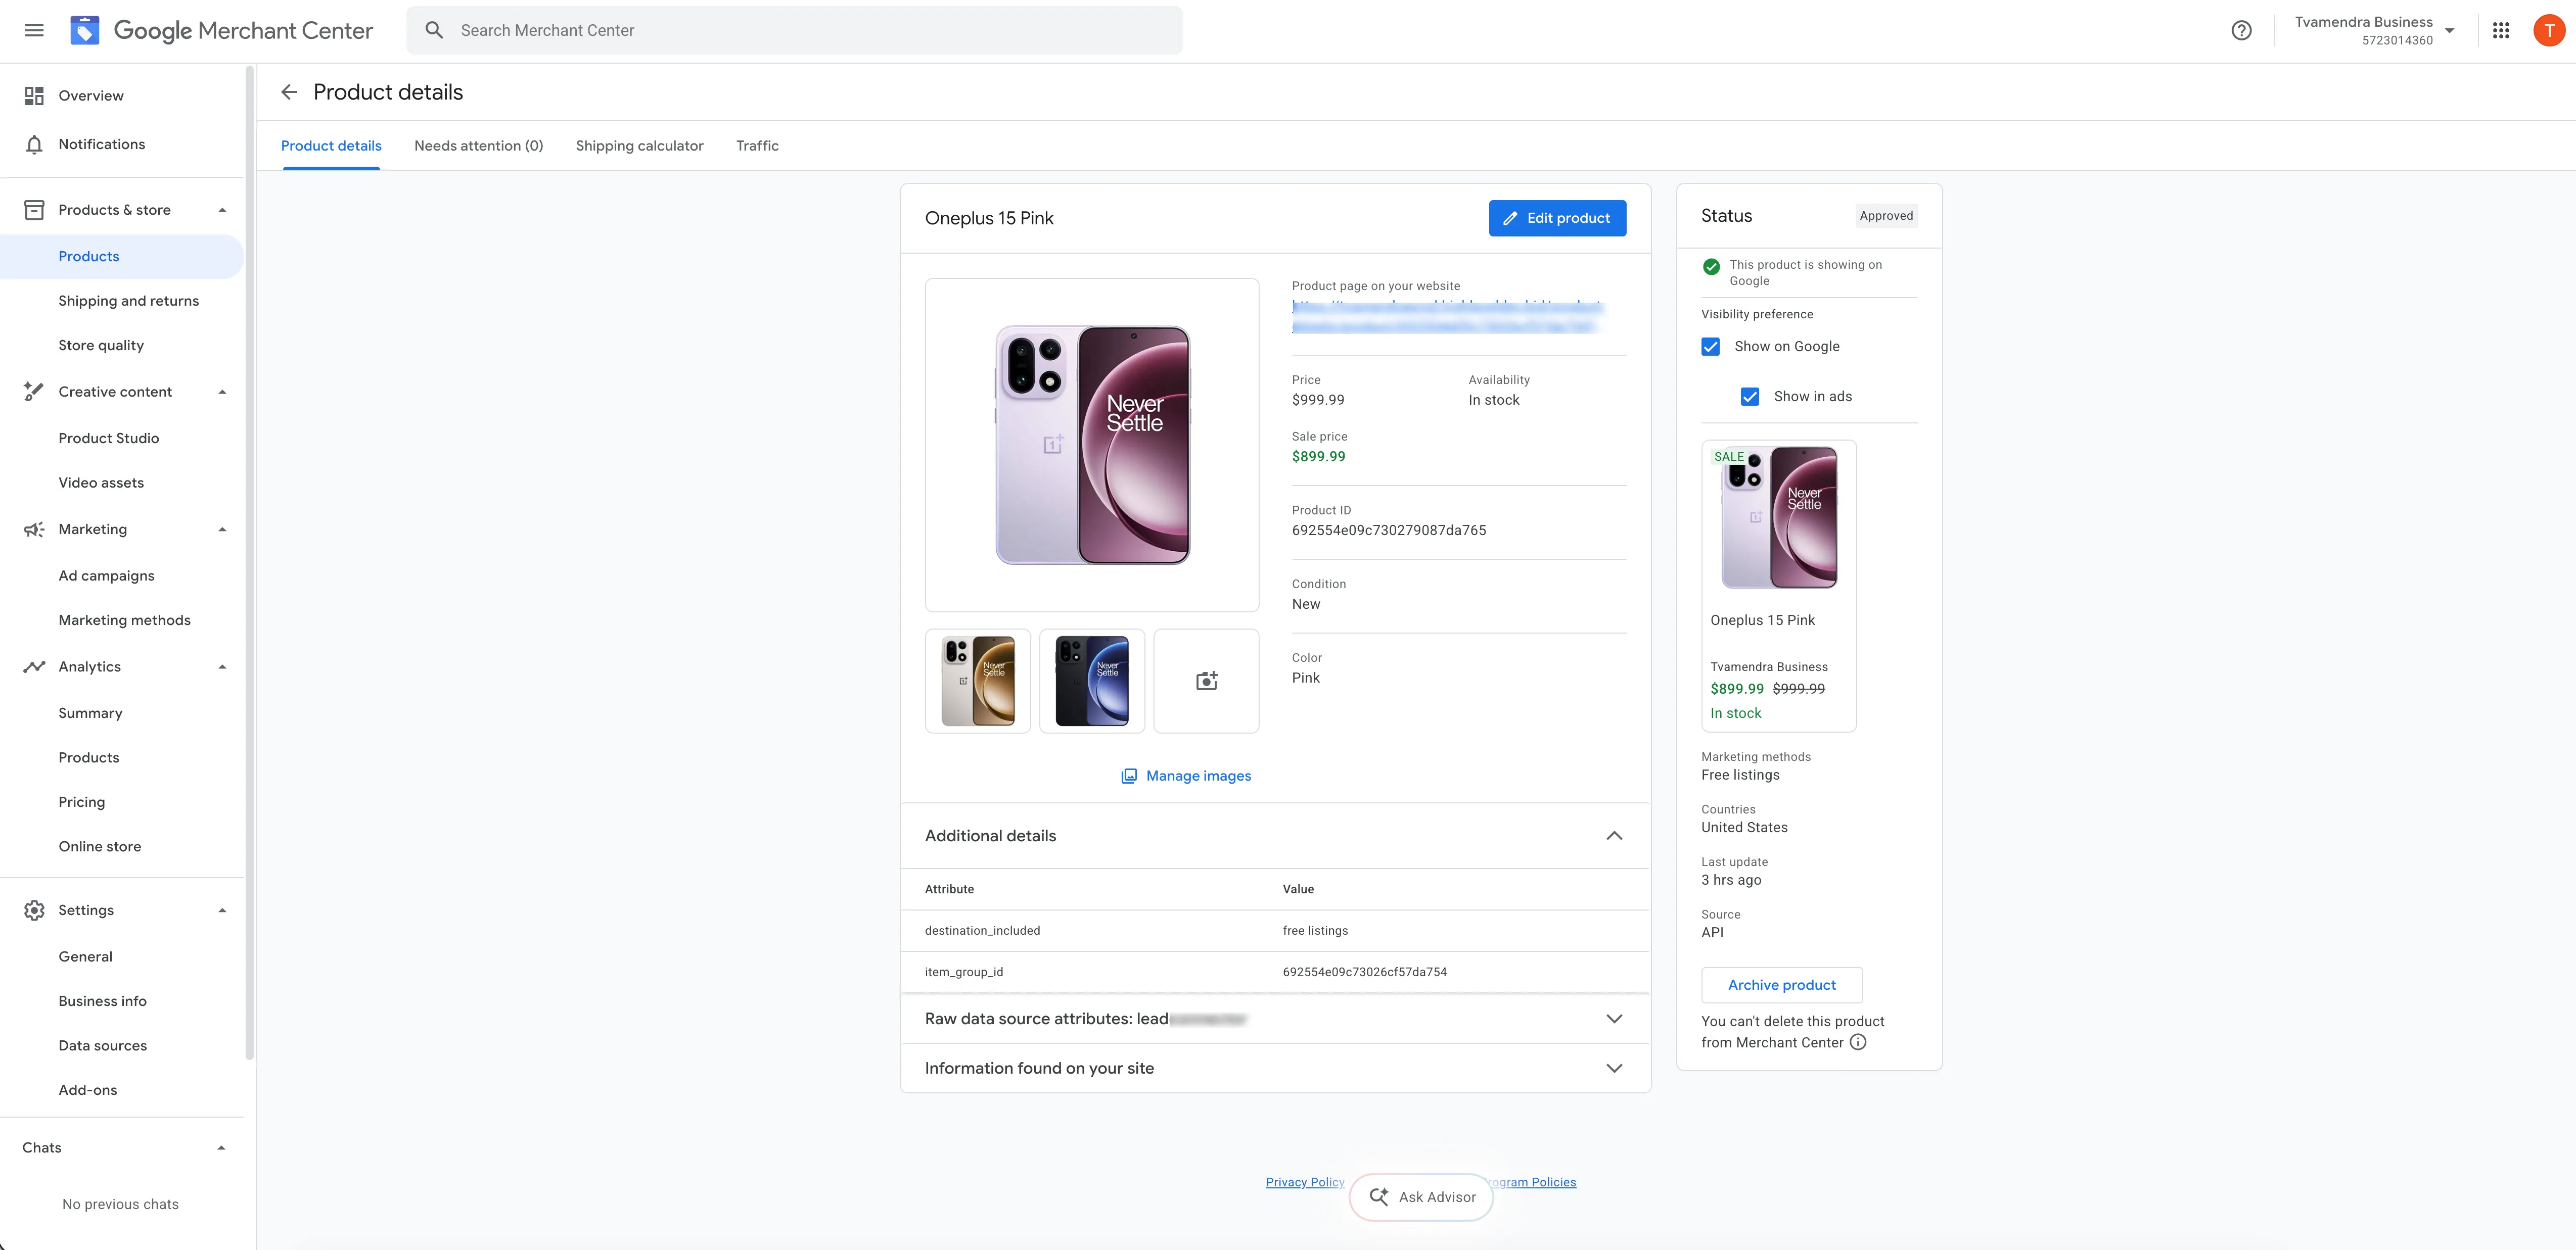
Task: Open the account avatar T
Action: click(x=2548, y=30)
